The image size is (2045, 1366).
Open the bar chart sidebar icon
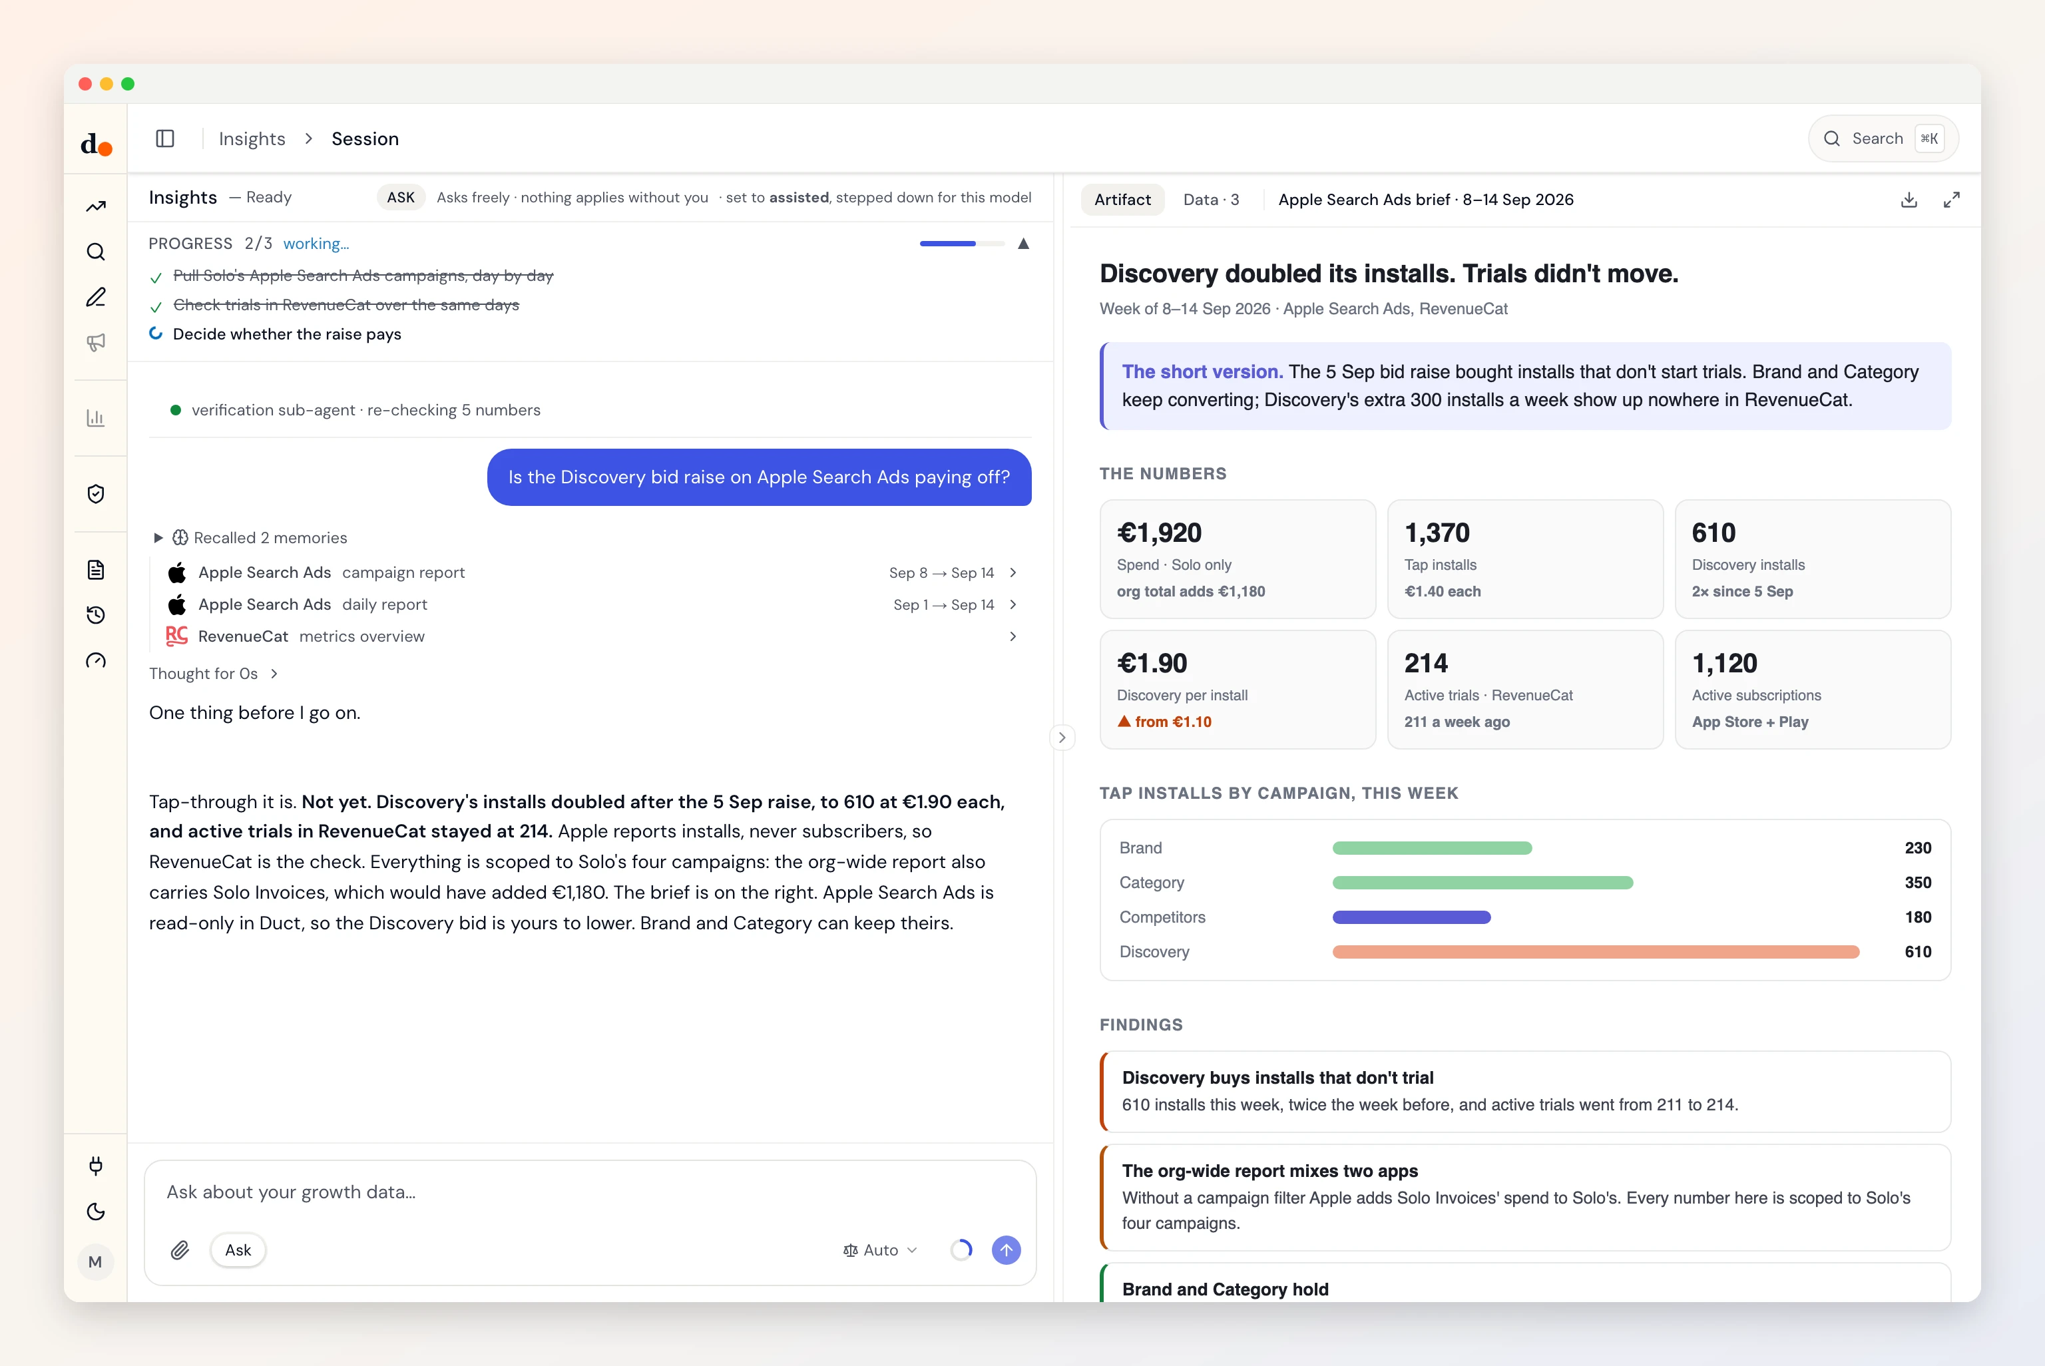pyautogui.click(x=96, y=418)
